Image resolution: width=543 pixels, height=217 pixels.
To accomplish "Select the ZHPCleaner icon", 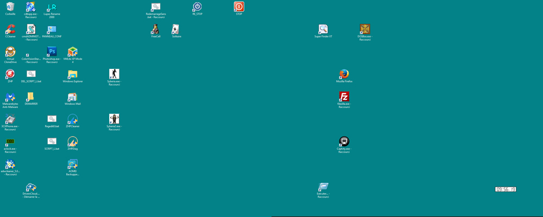I will pyautogui.click(x=73, y=119).
